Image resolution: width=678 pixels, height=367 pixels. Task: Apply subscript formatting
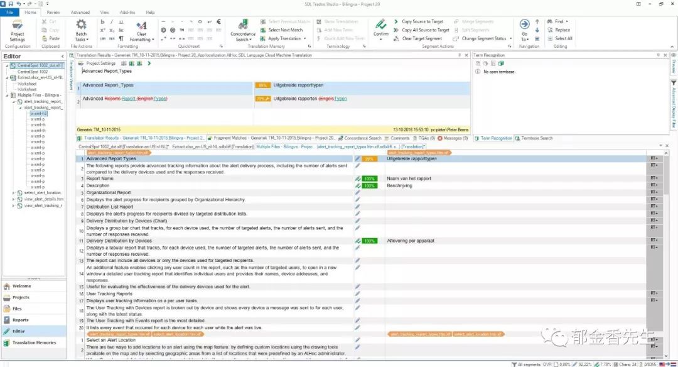coord(112,30)
